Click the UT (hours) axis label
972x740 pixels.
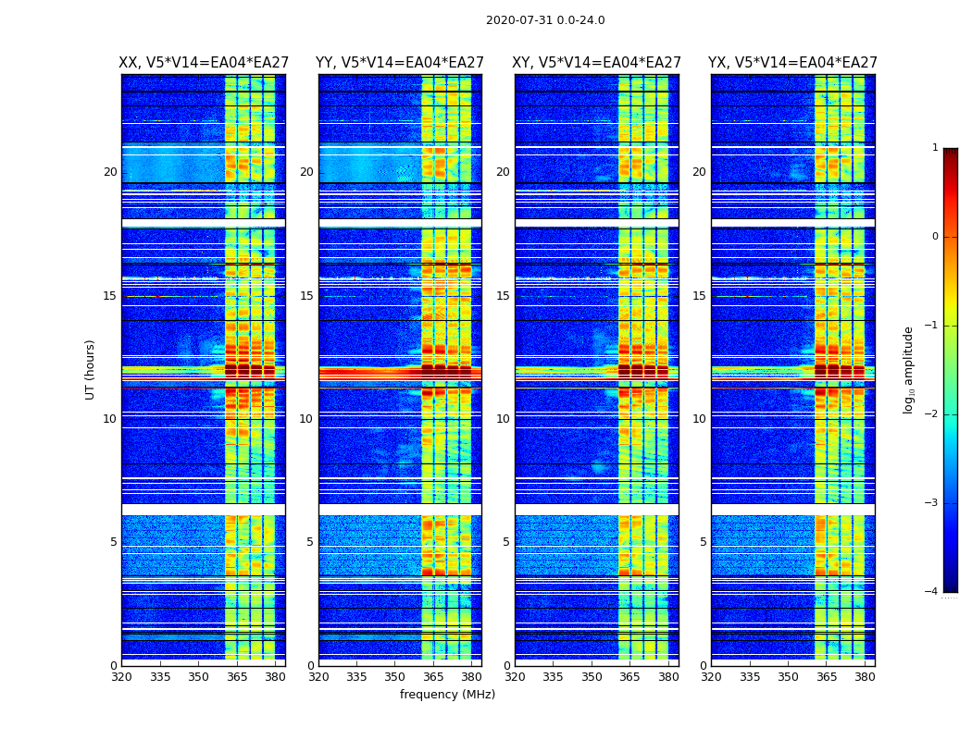90,370
